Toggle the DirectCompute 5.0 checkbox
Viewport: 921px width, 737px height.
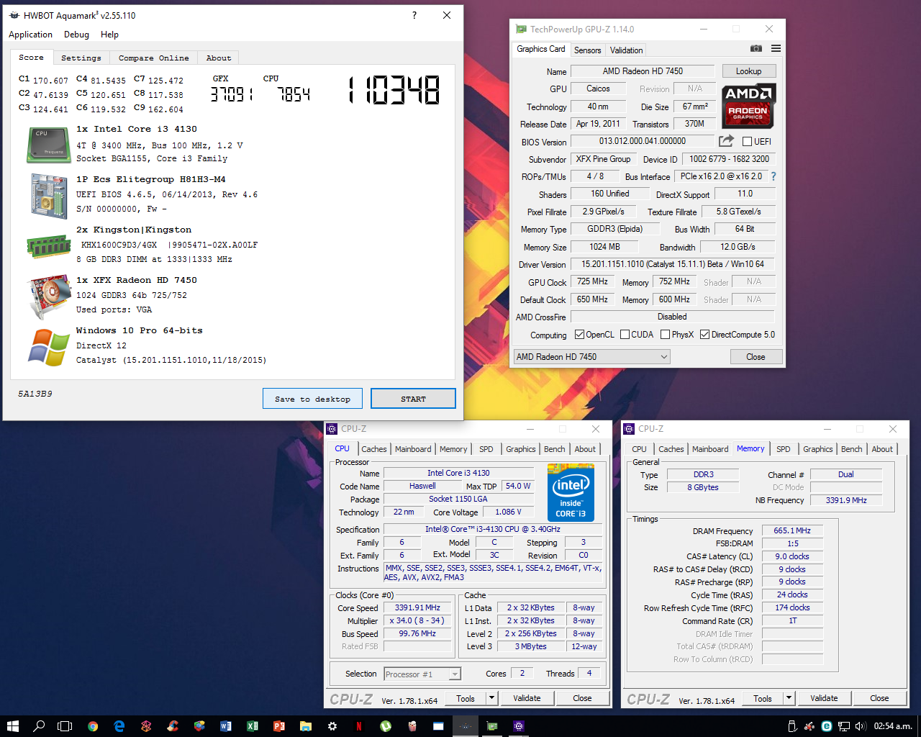coord(704,335)
